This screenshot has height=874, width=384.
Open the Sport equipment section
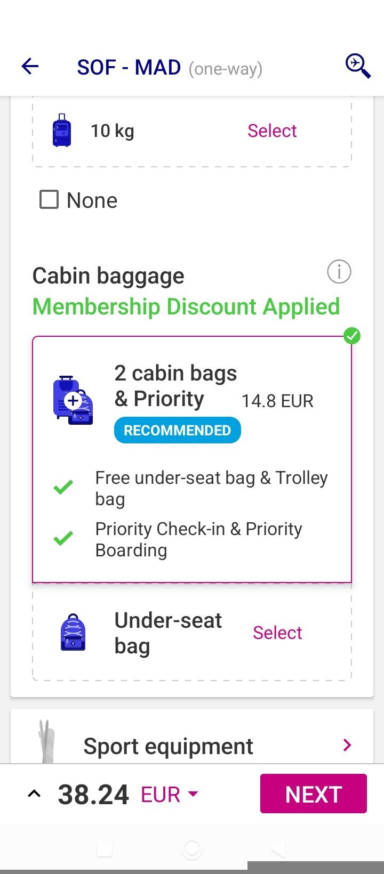(169, 746)
